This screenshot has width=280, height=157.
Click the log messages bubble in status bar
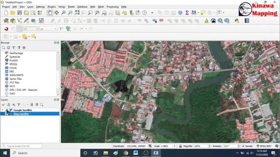[276, 146]
